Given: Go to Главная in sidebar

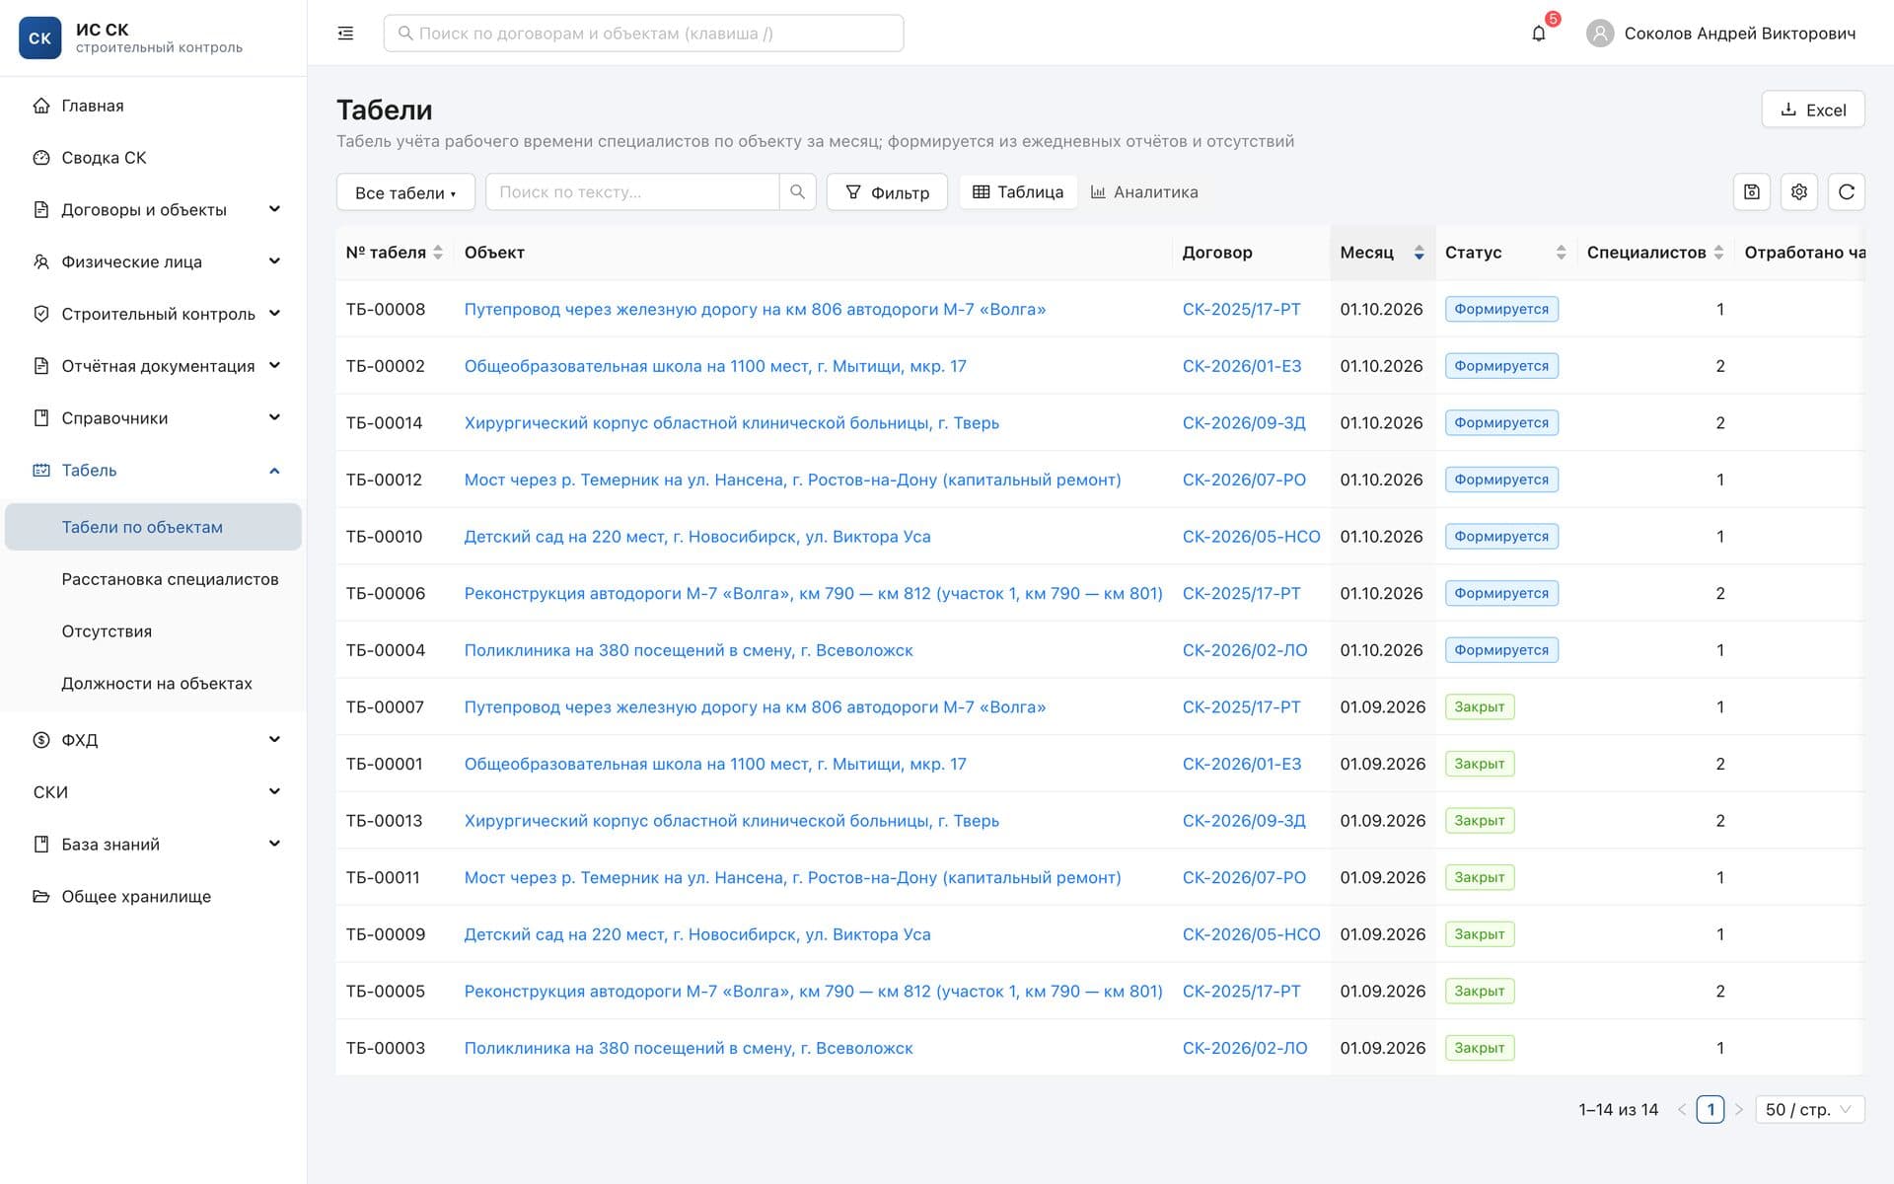Looking at the screenshot, I should click(153, 106).
